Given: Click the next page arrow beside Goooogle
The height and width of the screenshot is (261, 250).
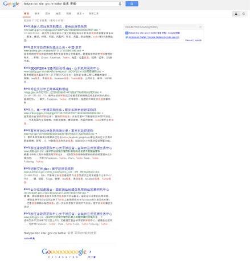Looking at the screenshot, I should click(90, 251).
